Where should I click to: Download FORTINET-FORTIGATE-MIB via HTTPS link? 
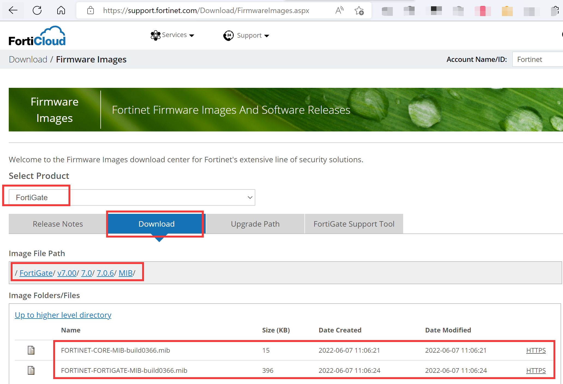[536, 370]
